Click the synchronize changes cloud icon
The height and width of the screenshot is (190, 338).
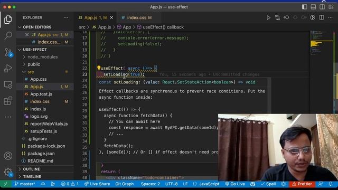(43, 184)
